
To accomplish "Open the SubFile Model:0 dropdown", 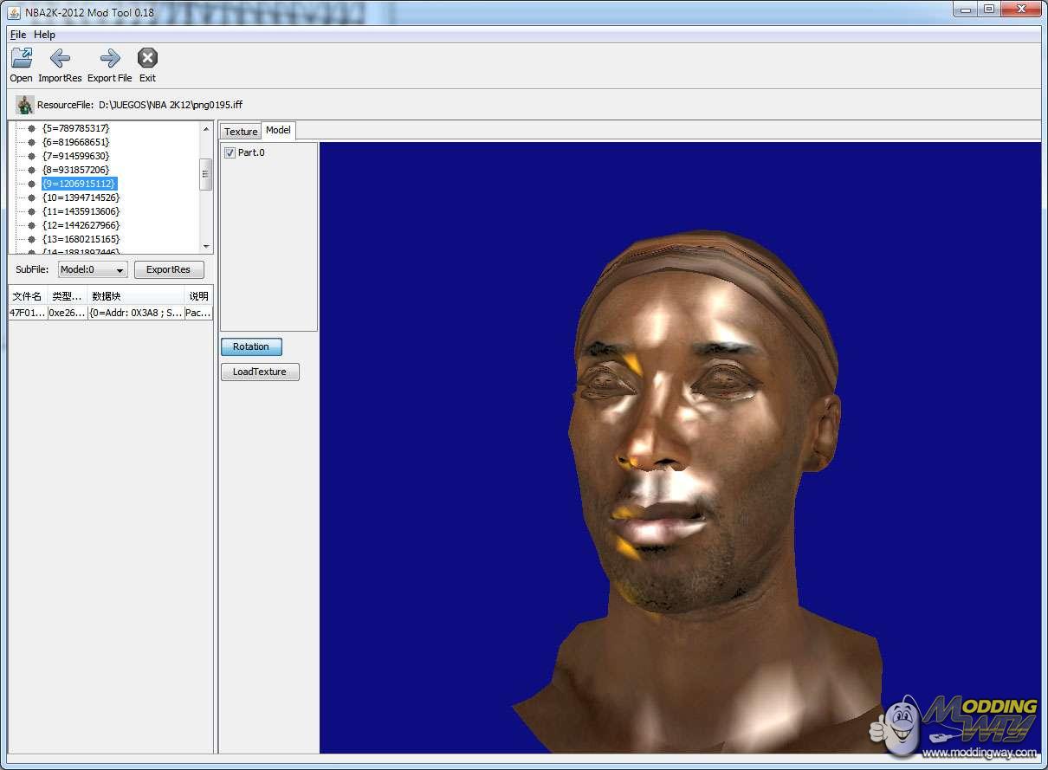I will pos(93,269).
